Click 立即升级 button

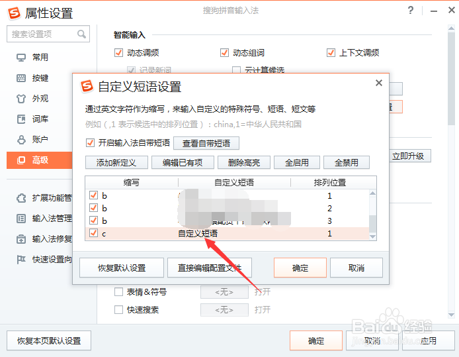tap(410, 156)
